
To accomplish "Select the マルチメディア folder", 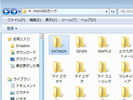I will pos(126,72).
